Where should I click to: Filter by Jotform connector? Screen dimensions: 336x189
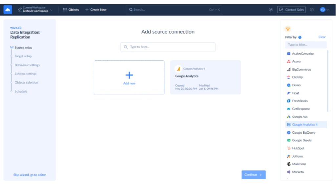[306, 156]
